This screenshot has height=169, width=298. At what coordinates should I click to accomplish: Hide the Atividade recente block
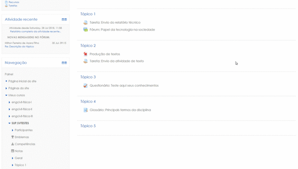pyautogui.click(x=63, y=20)
